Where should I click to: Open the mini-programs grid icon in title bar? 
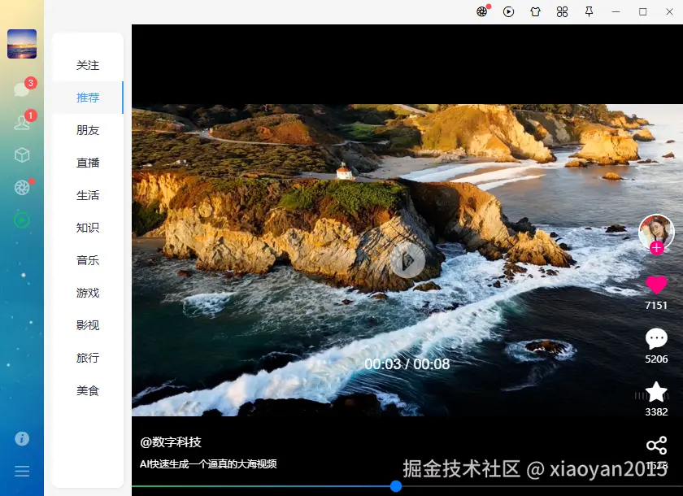point(562,12)
